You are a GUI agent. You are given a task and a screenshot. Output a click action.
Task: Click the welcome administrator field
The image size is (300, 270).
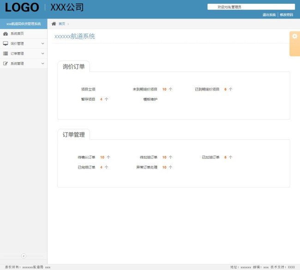(251, 7)
